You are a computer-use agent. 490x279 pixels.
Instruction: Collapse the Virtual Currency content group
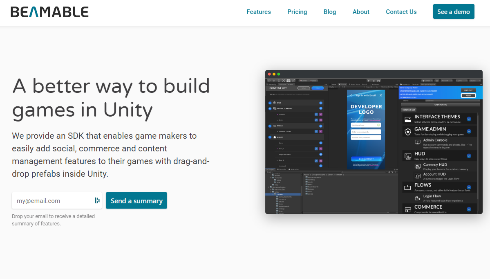(270, 108)
